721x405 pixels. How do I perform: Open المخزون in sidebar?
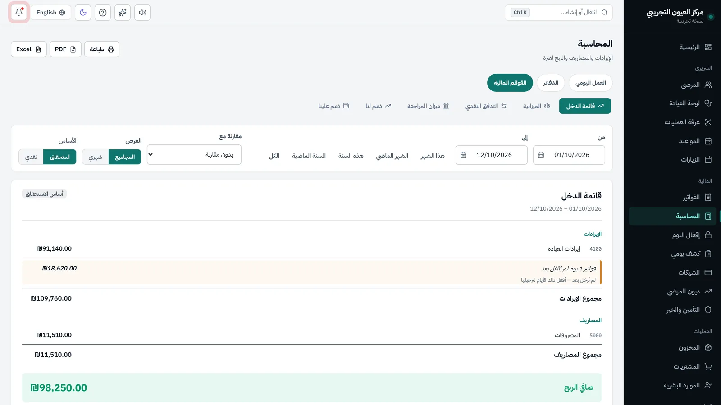pos(672,348)
